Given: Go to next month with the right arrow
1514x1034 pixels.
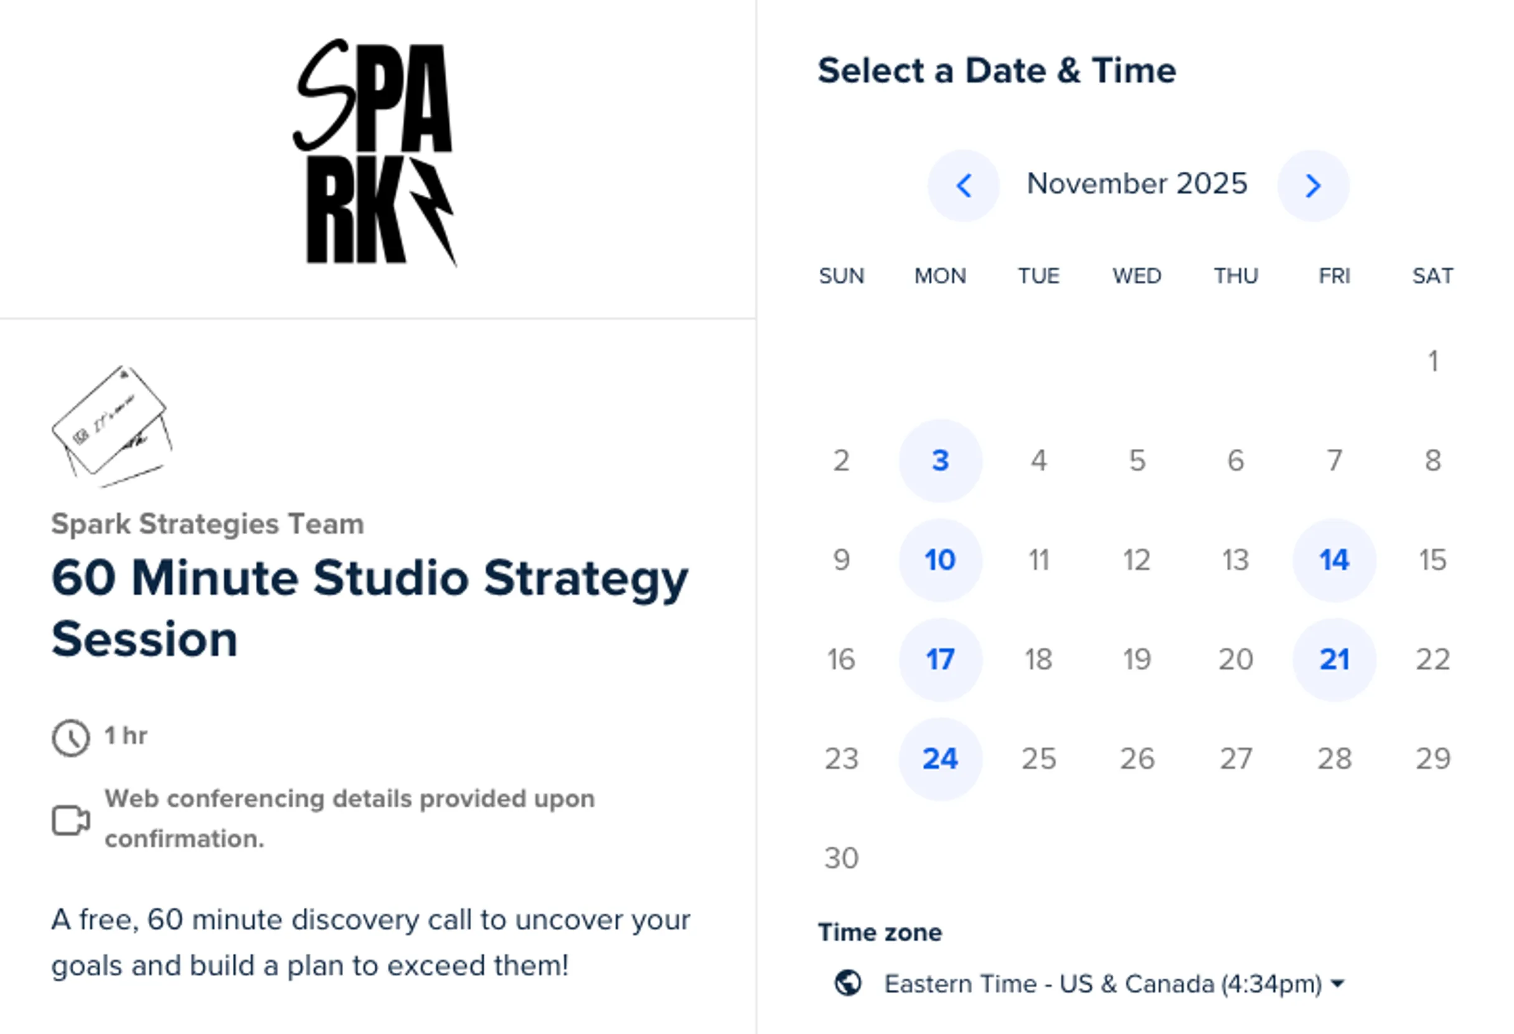Looking at the screenshot, I should click(x=1314, y=185).
